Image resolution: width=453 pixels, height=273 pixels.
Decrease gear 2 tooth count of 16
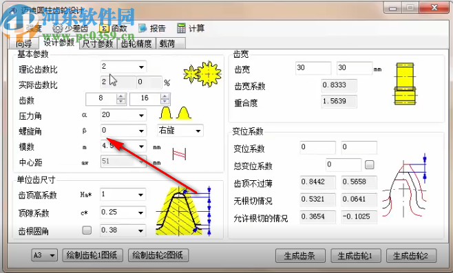[x=165, y=101]
